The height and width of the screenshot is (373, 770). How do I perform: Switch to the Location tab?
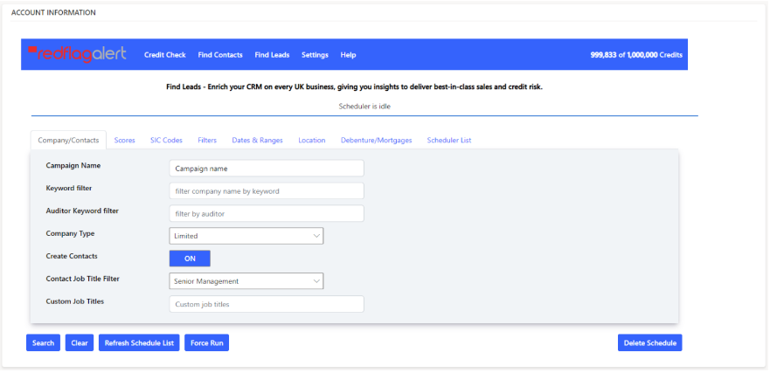[x=312, y=141]
